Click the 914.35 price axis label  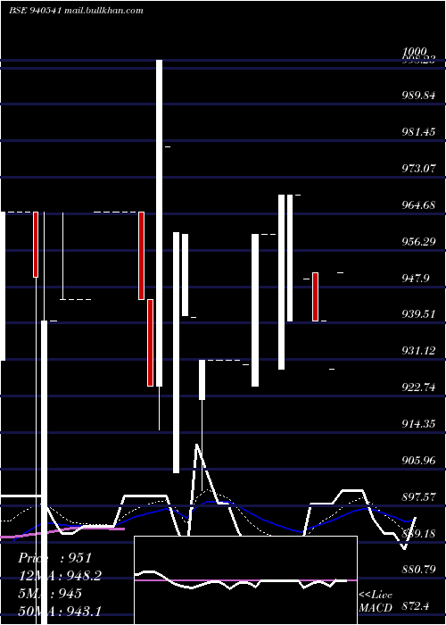tap(418, 424)
